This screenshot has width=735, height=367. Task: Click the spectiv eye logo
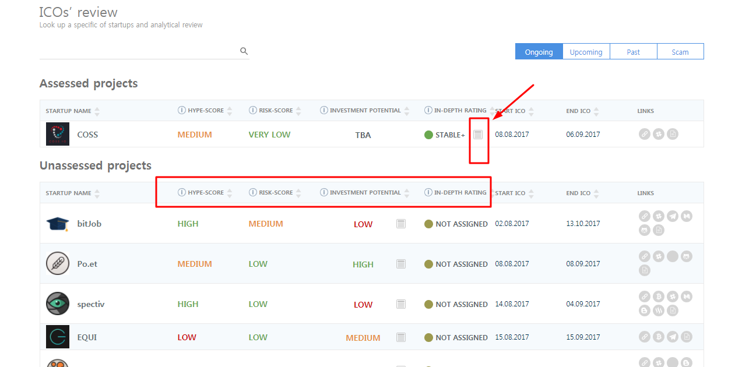tap(58, 304)
